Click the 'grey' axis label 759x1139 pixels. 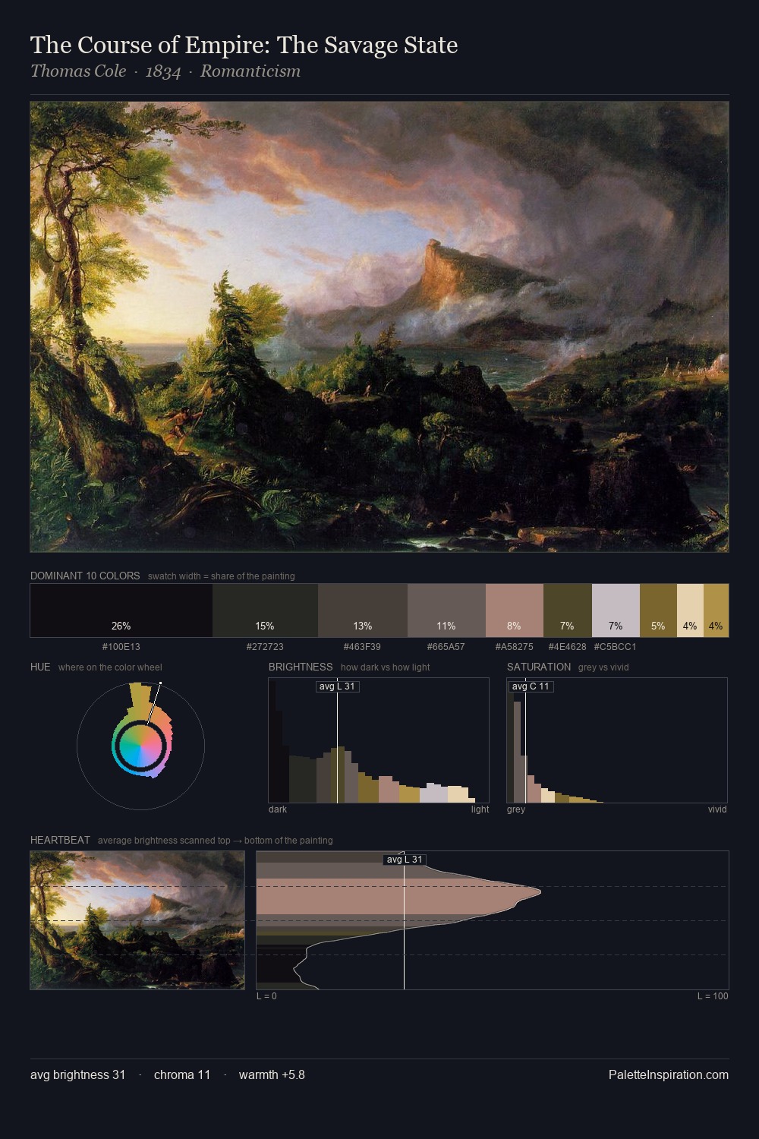[x=516, y=809]
